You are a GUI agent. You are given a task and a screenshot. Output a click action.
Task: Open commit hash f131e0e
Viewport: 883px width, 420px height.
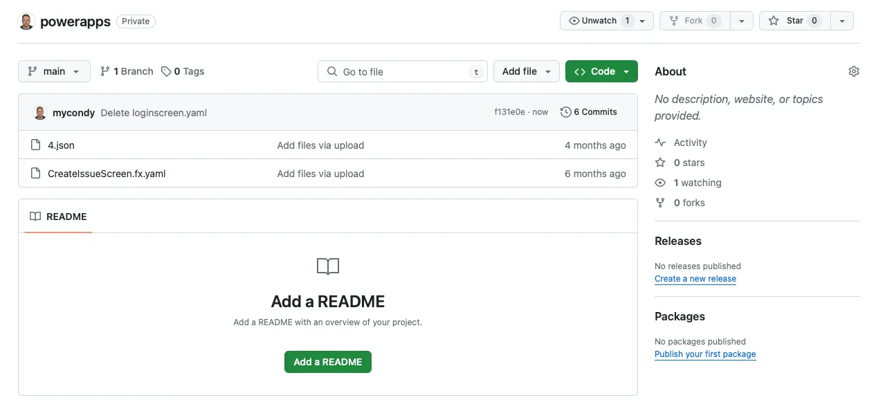pyautogui.click(x=509, y=112)
